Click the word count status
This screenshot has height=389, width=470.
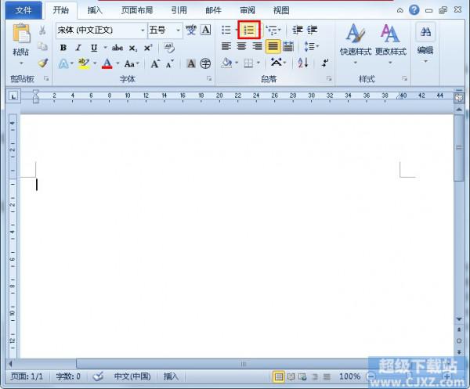tap(68, 376)
